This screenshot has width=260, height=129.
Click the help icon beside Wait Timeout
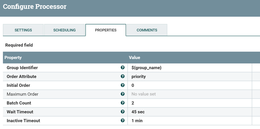coord(123,112)
